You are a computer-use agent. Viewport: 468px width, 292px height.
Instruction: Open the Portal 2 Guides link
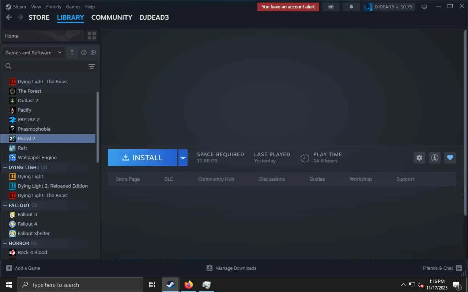(317, 179)
